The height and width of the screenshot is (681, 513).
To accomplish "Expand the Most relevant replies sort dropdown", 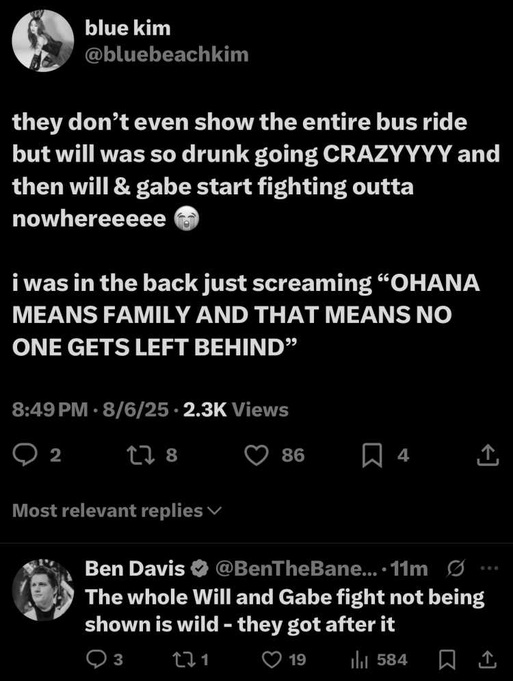I will click(117, 511).
